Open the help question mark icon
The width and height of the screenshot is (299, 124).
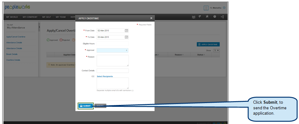click(215, 17)
